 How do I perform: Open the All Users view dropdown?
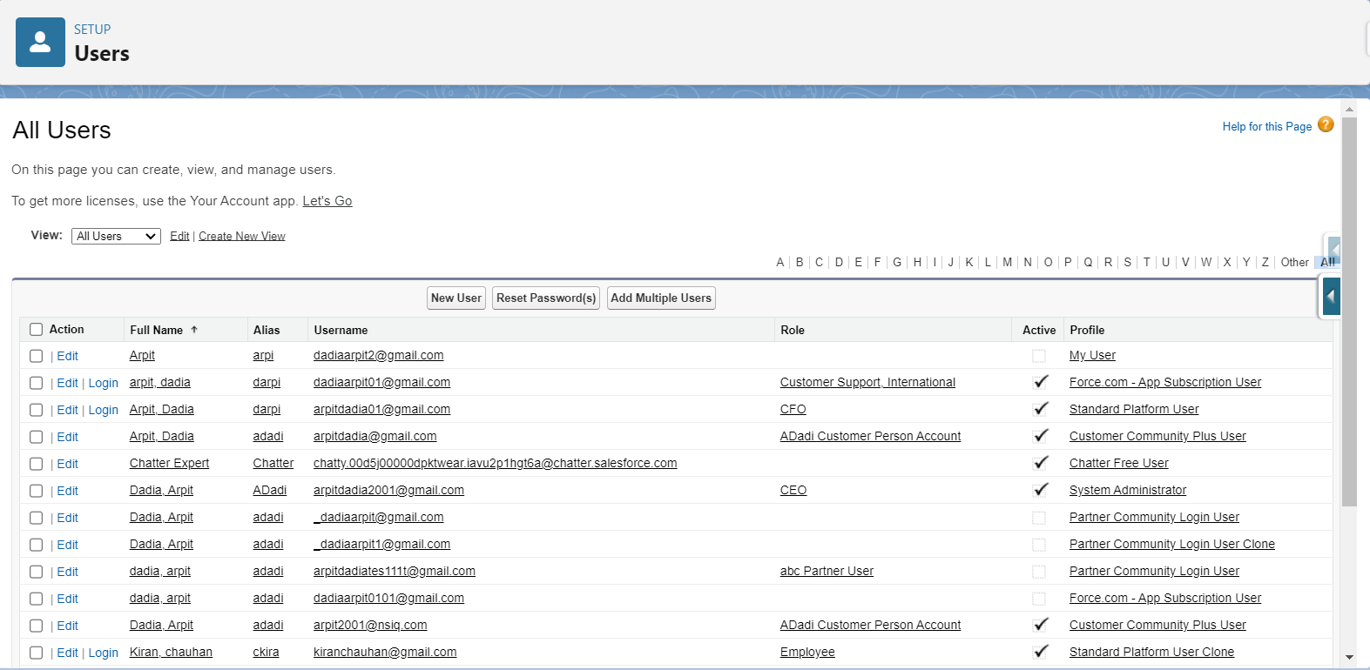pos(116,236)
